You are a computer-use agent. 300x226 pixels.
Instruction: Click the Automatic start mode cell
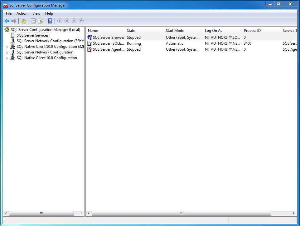coord(175,43)
